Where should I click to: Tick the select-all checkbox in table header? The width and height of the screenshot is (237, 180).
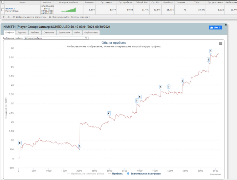(x=3, y=2)
